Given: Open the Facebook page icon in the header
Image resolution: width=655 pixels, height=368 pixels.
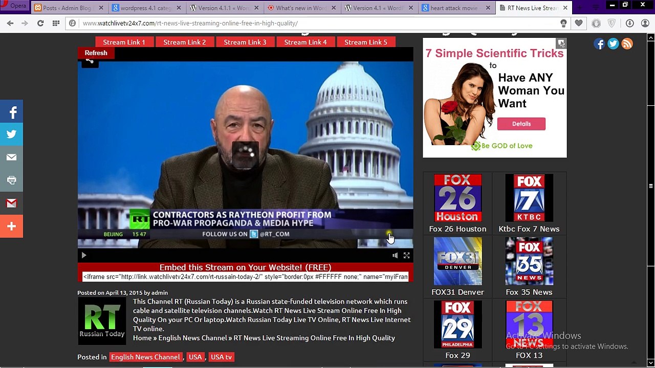Looking at the screenshot, I should click(x=599, y=43).
